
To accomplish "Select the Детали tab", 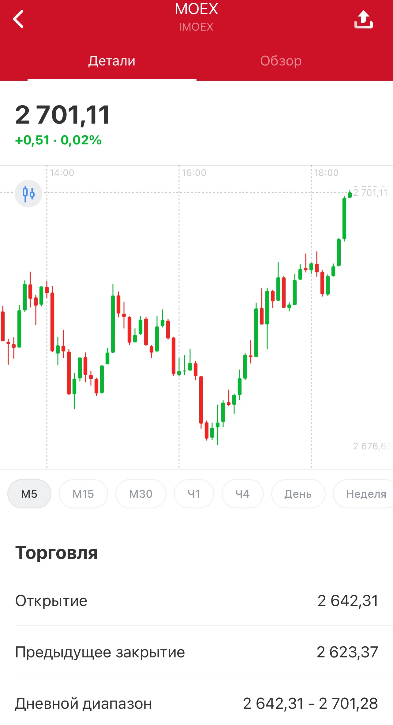I will (x=112, y=61).
